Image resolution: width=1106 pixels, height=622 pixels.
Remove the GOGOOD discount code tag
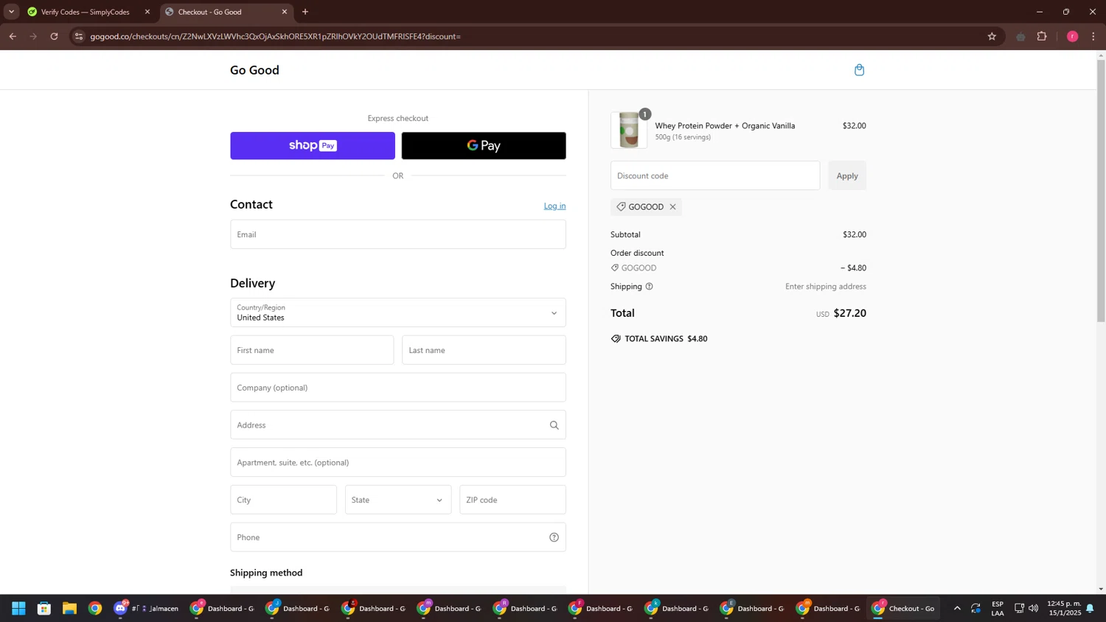point(672,207)
